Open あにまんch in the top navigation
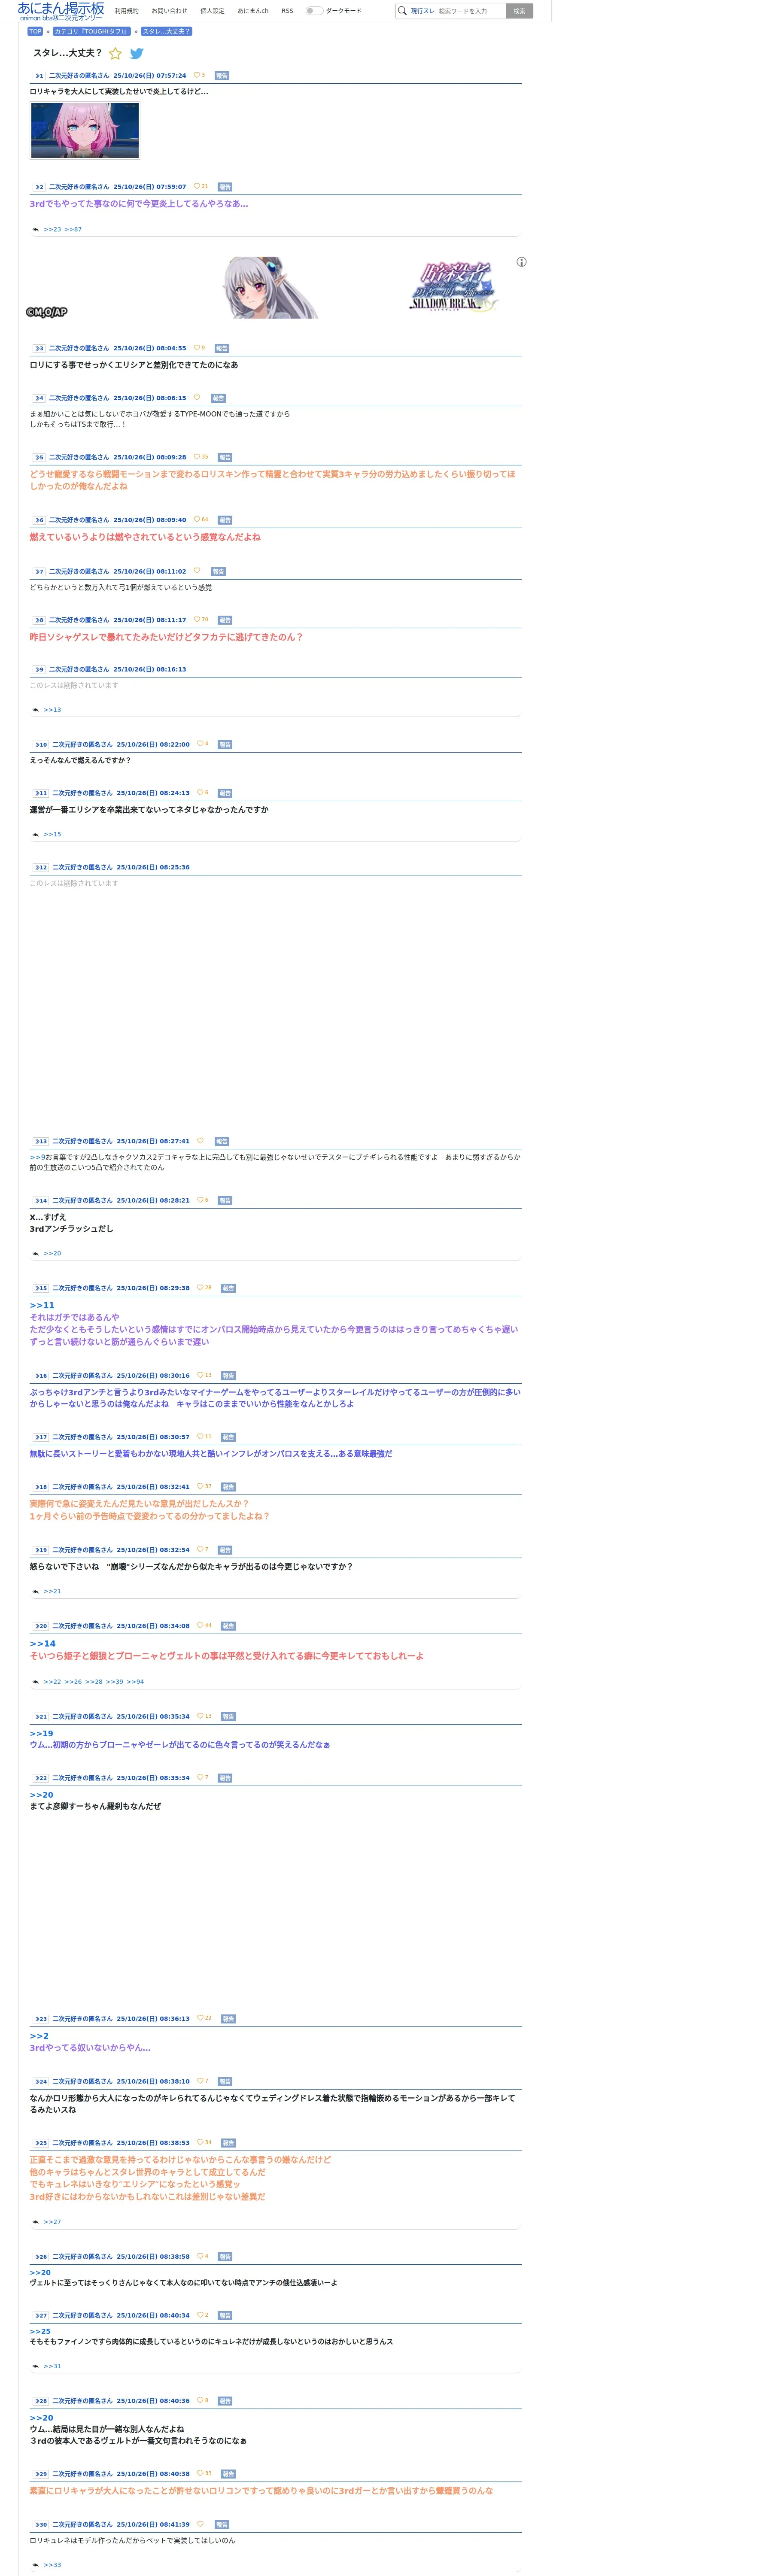 point(253,11)
